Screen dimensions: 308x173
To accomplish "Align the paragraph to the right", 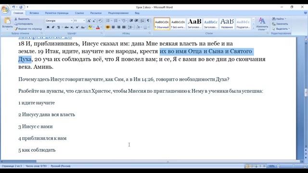I will pos(119,27).
